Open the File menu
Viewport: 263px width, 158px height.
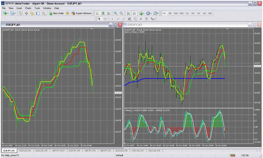(x=4, y=8)
